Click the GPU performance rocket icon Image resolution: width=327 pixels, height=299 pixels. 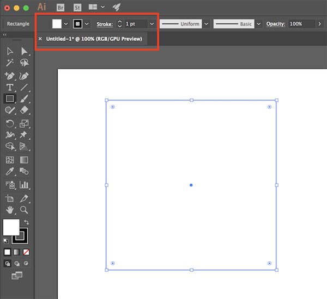coord(117,8)
